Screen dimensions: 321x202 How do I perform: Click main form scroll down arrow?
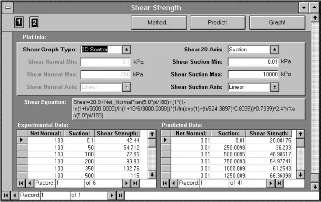point(315,186)
